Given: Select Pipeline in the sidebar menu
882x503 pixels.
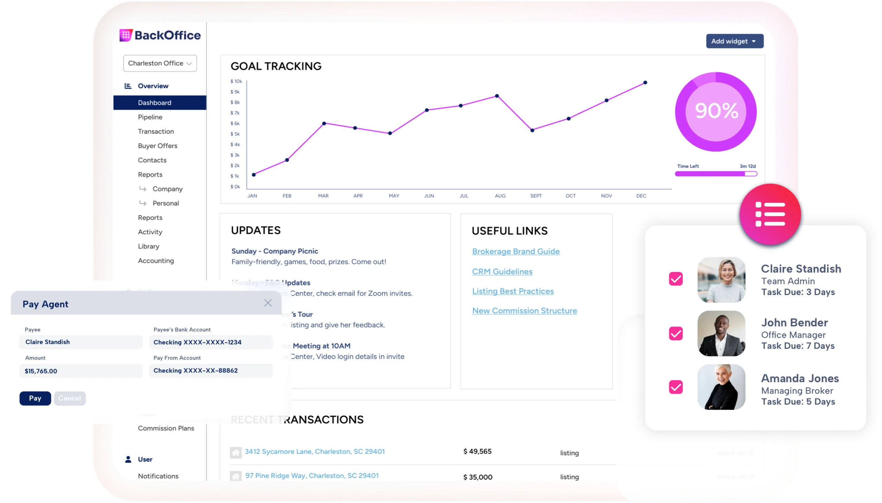Looking at the screenshot, I should pyautogui.click(x=150, y=117).
